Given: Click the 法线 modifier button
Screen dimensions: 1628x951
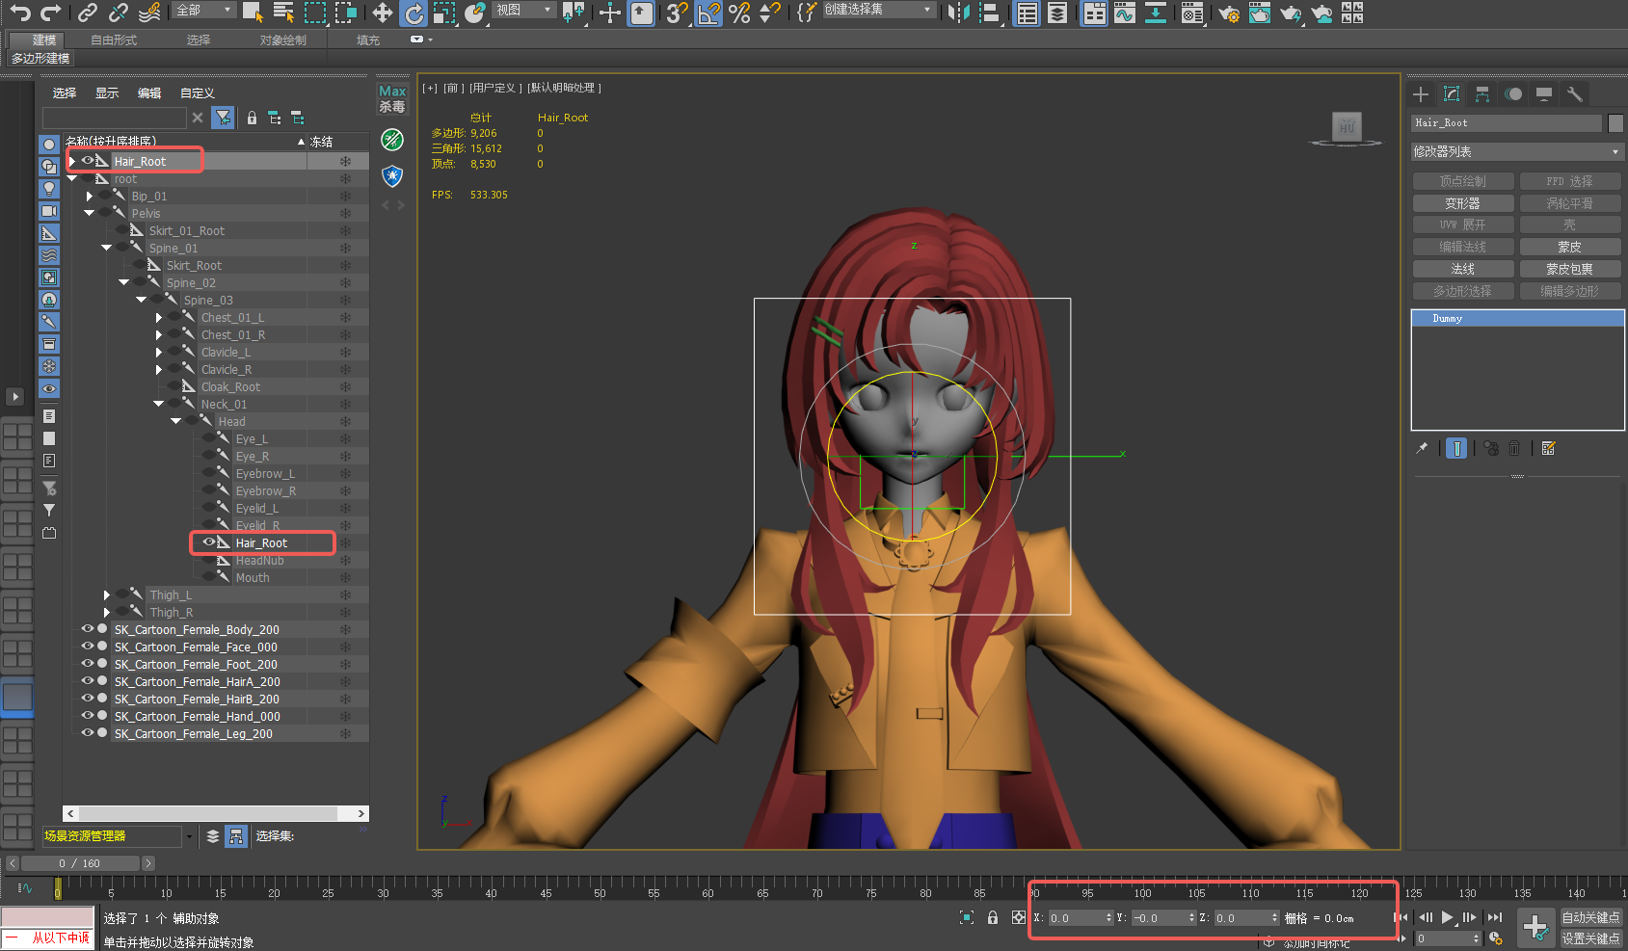Looking at the screenshot, I should [x=1462, y=269].
